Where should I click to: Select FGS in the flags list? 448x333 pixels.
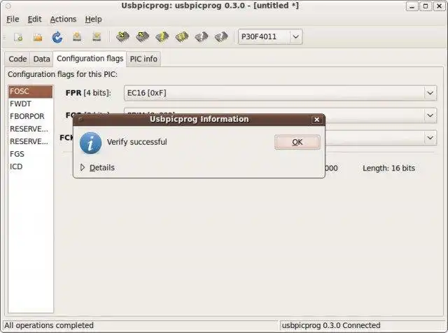[31, 154]
